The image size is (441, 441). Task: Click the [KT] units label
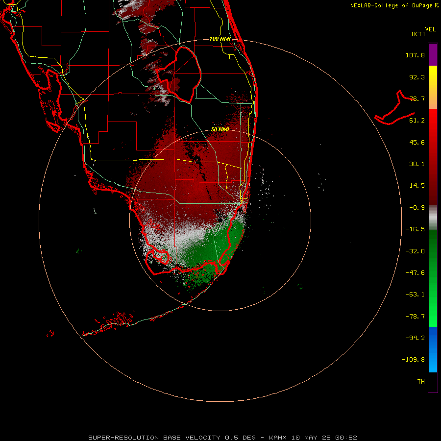tap(418, 34)
